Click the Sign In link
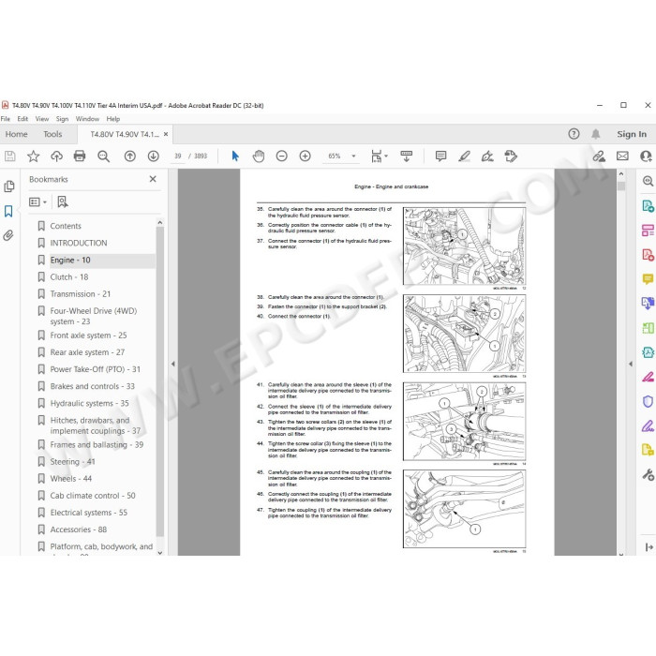This screenshot has height=656, width=656. click(632, 134)
